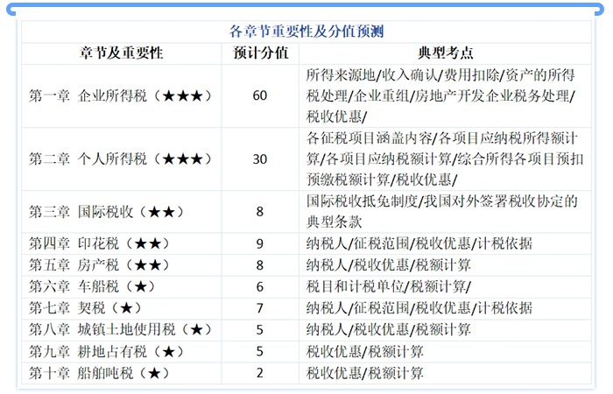Click the score 30 for 个人所得税
This screenshot has height=394, width=613.
pos(260,158)
